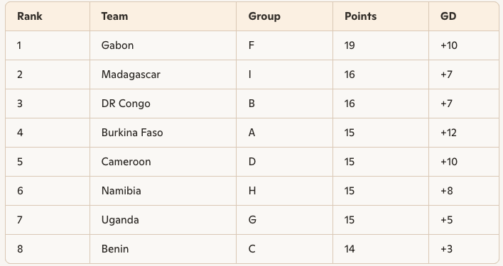This screenshot has width=503, height=266.
Task: Click Burkina Faso's +12 goal difference
Action: coord(448,133)
